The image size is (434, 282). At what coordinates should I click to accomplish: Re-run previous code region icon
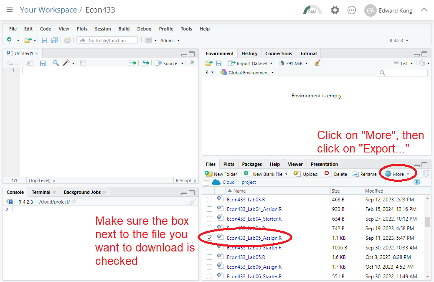tap(146, 63)
